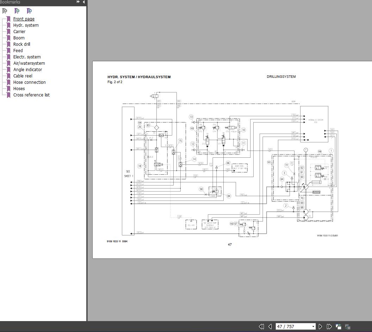This screenshot has height=332, width=372.
Task: Click the delete bookmark icon
Action: pyautogui.click(x=5, y=11)
